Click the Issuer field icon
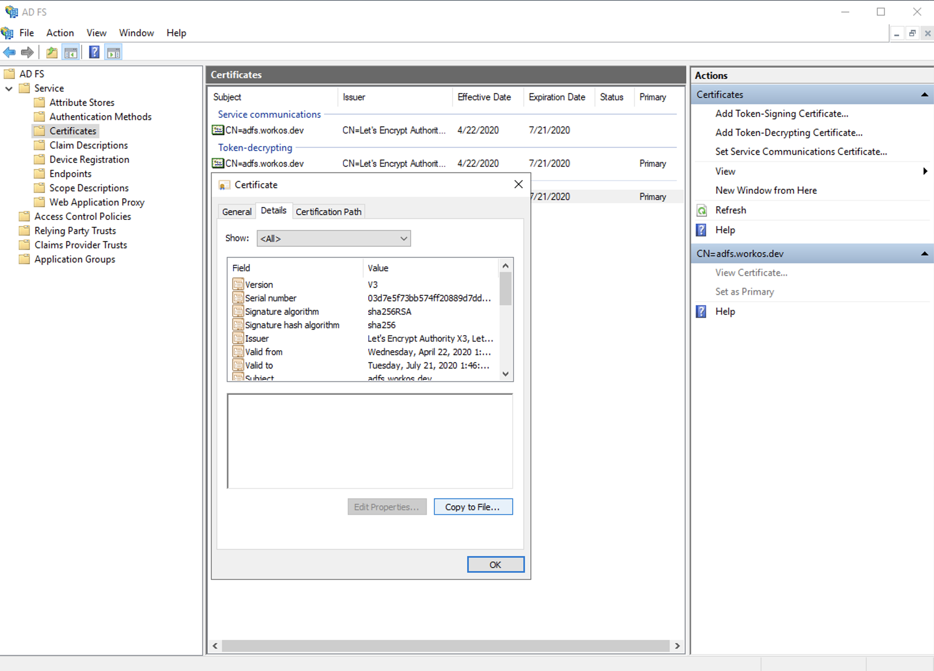 tap(238, 338)
